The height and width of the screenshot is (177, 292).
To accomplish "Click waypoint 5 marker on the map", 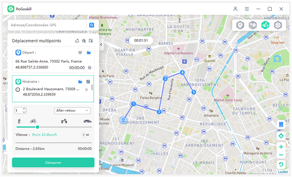I will pyautogui.click(x=194, y=92).
